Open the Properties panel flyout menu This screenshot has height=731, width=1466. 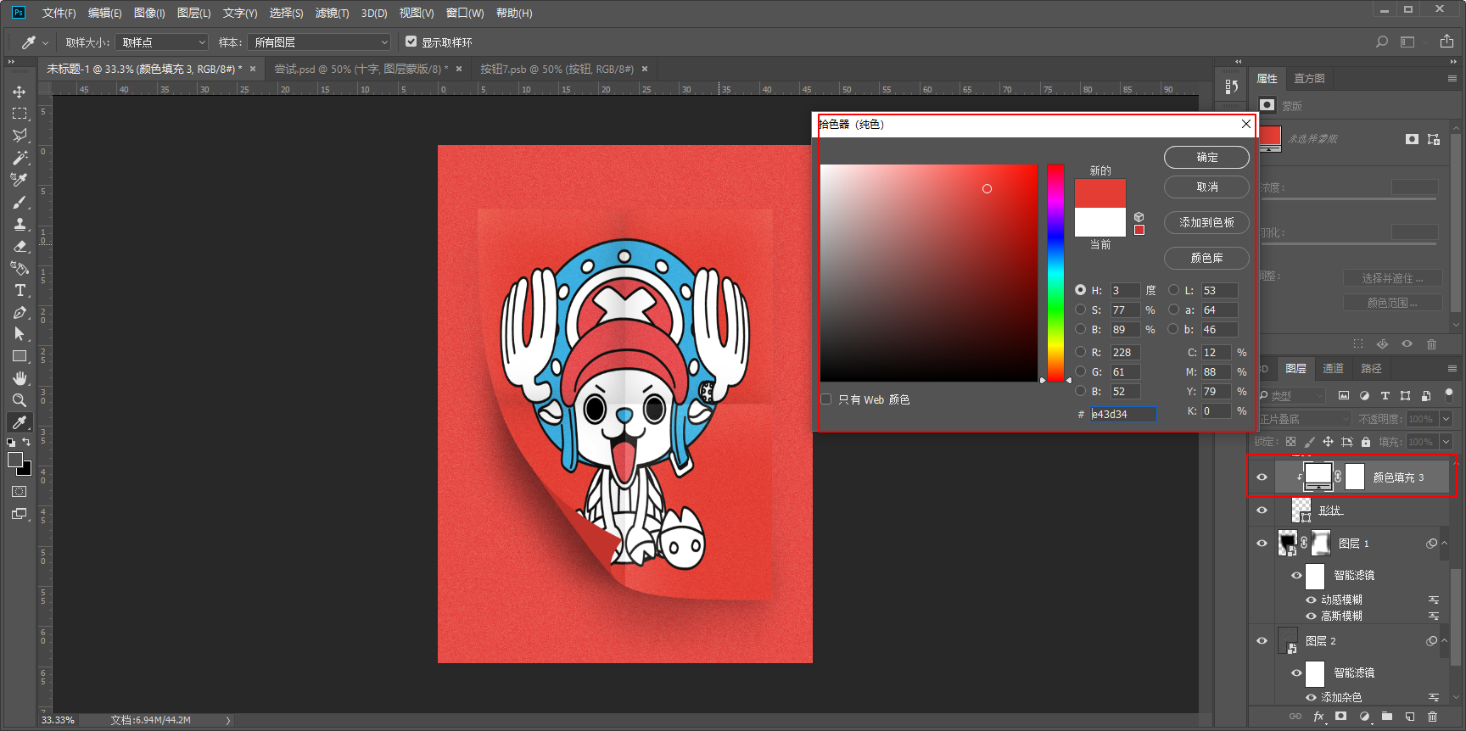coord(1452,78)
